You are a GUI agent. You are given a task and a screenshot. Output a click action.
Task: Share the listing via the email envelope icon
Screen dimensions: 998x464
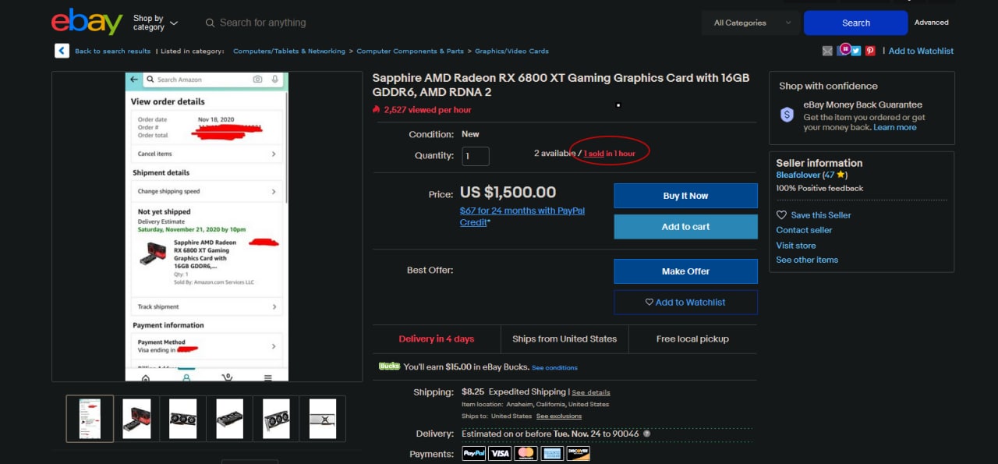coord(827,51)
